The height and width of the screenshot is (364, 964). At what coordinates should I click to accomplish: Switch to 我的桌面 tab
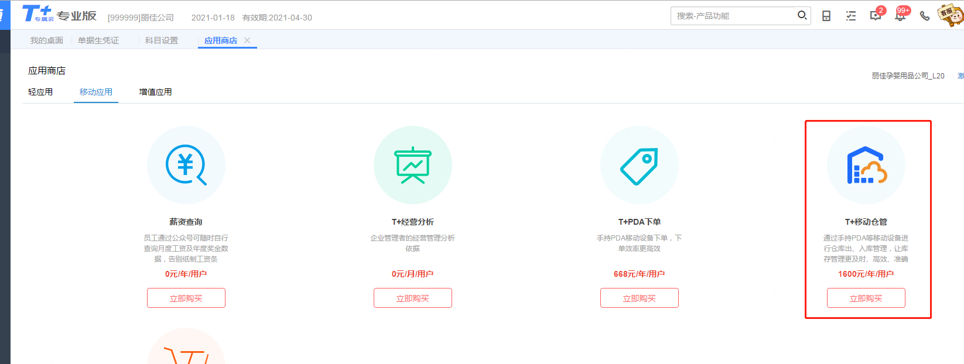tap(47, 40)
